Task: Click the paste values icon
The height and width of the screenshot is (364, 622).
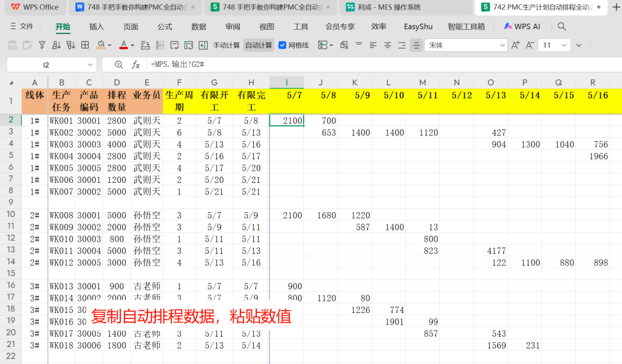Action: coord(13,45)
